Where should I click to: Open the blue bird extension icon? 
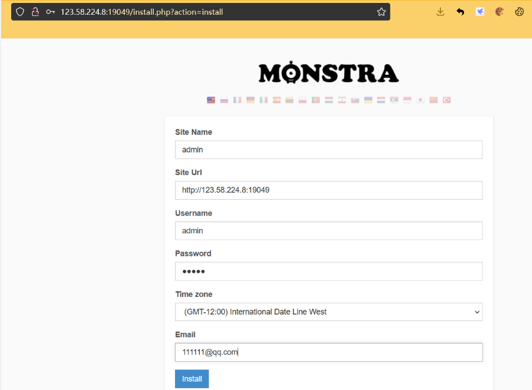pyautogui.click(x=480, y=12)
